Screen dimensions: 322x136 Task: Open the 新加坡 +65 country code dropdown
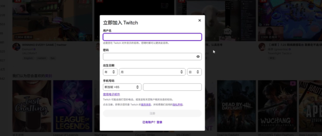click(122, 87)
